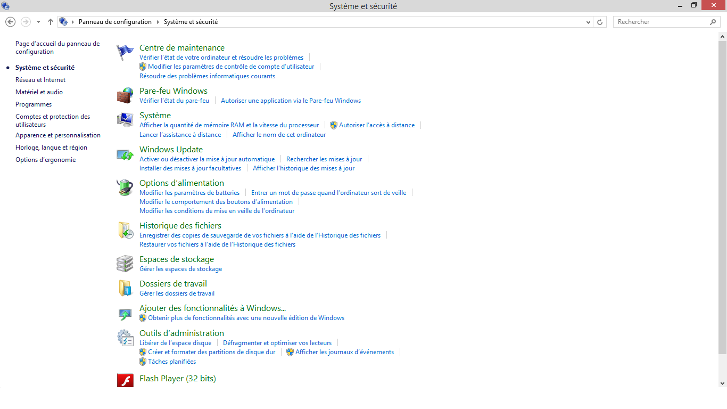
Task: Expand the address bar history dropdown
Action: pos(588,22)
